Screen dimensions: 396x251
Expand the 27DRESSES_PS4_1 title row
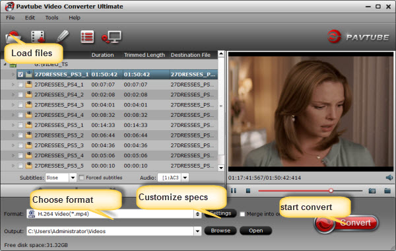click(13, 85)
